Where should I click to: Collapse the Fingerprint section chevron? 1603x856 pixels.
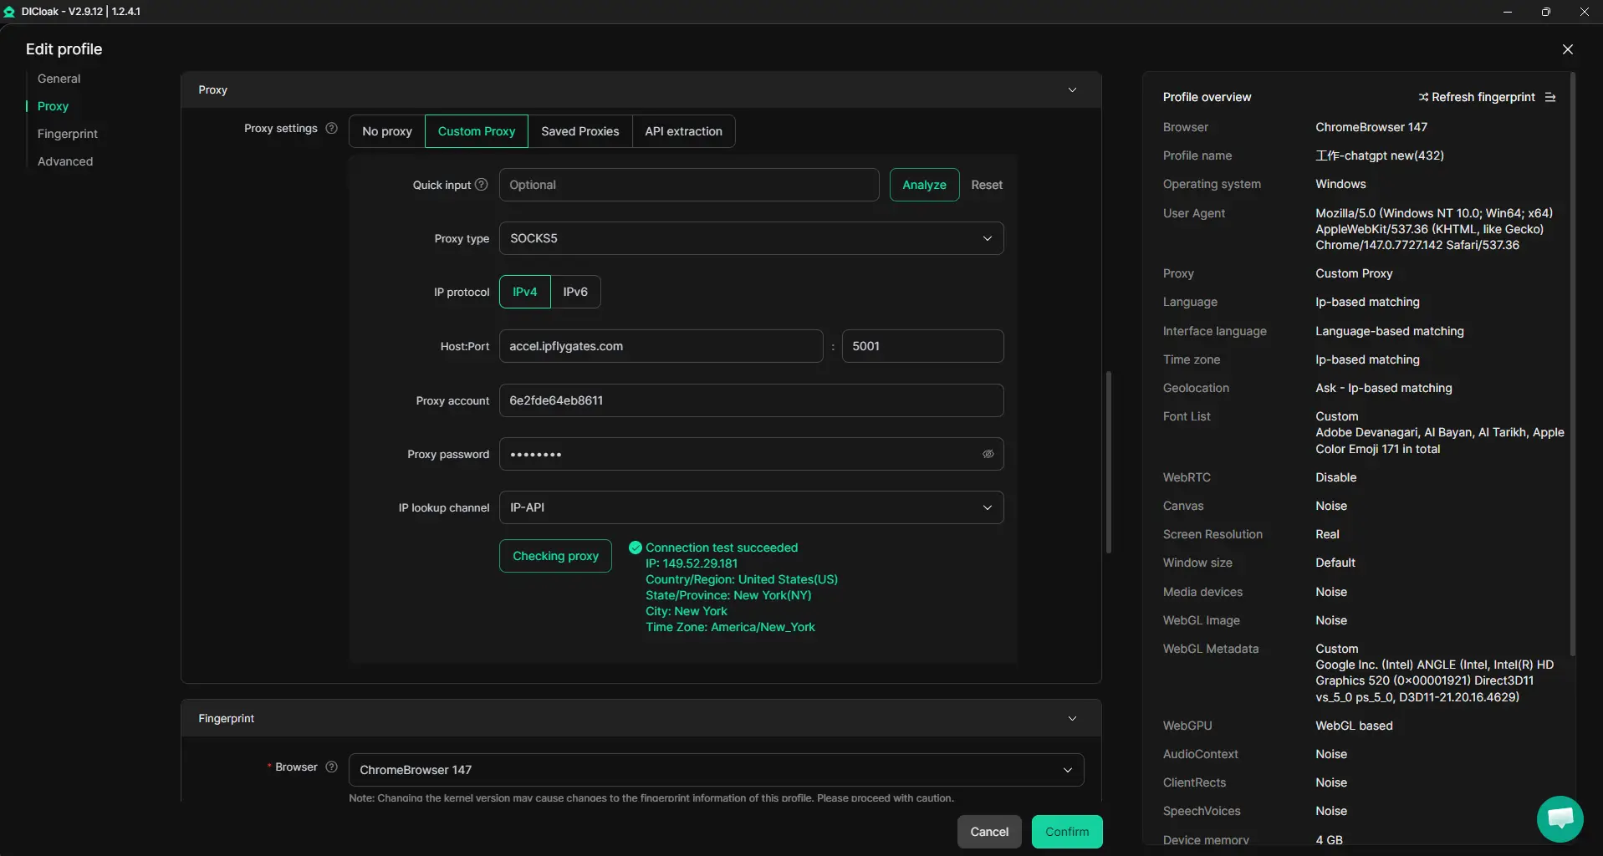[1072, 718]
